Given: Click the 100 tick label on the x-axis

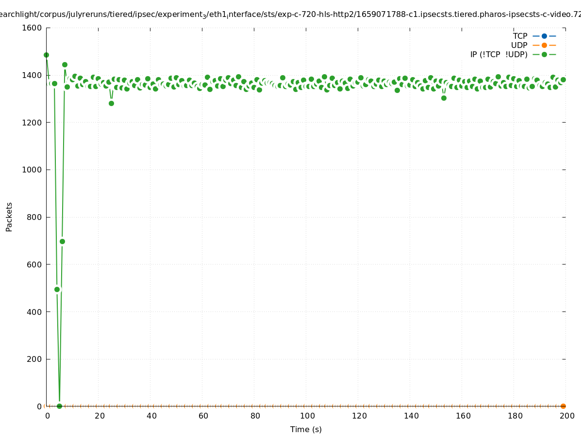Looking at the screenshot, I should click(x=307, y=416).
